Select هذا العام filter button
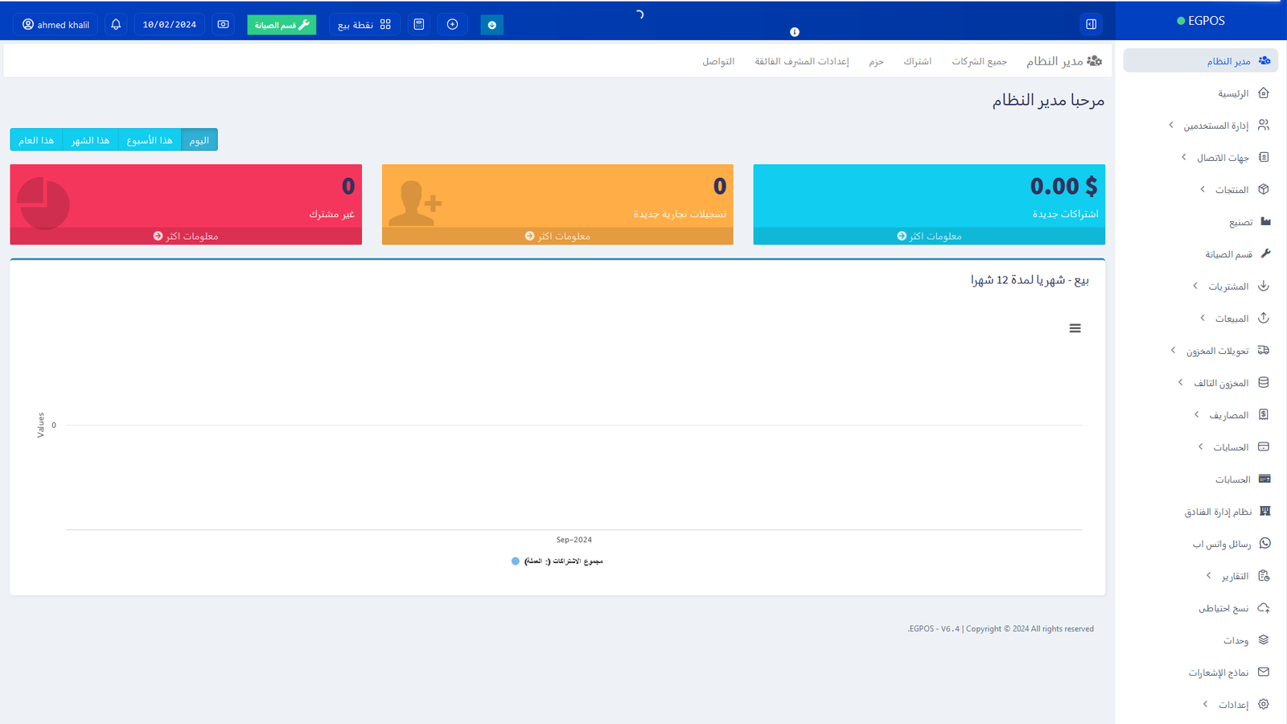 [x=36, y=140]
